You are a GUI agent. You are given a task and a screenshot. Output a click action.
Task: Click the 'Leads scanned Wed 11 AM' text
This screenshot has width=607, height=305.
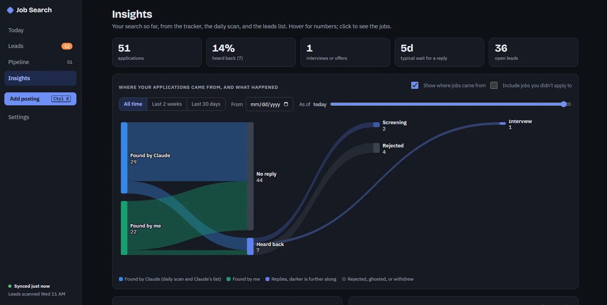pyautogui.click(x=37, y=294)
